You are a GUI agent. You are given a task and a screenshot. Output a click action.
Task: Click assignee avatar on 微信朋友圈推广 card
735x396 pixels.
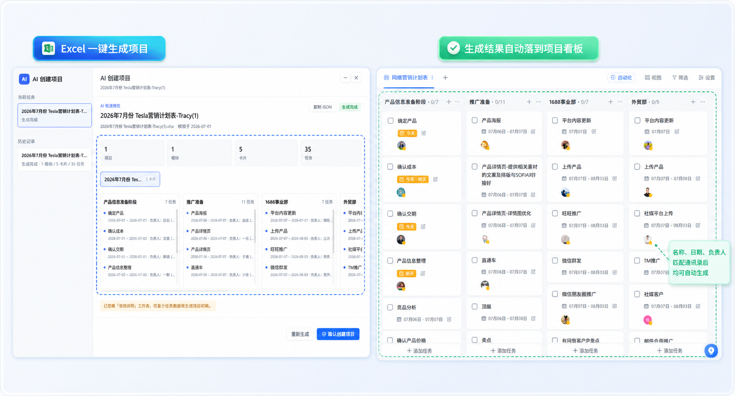tap(566, 319)
